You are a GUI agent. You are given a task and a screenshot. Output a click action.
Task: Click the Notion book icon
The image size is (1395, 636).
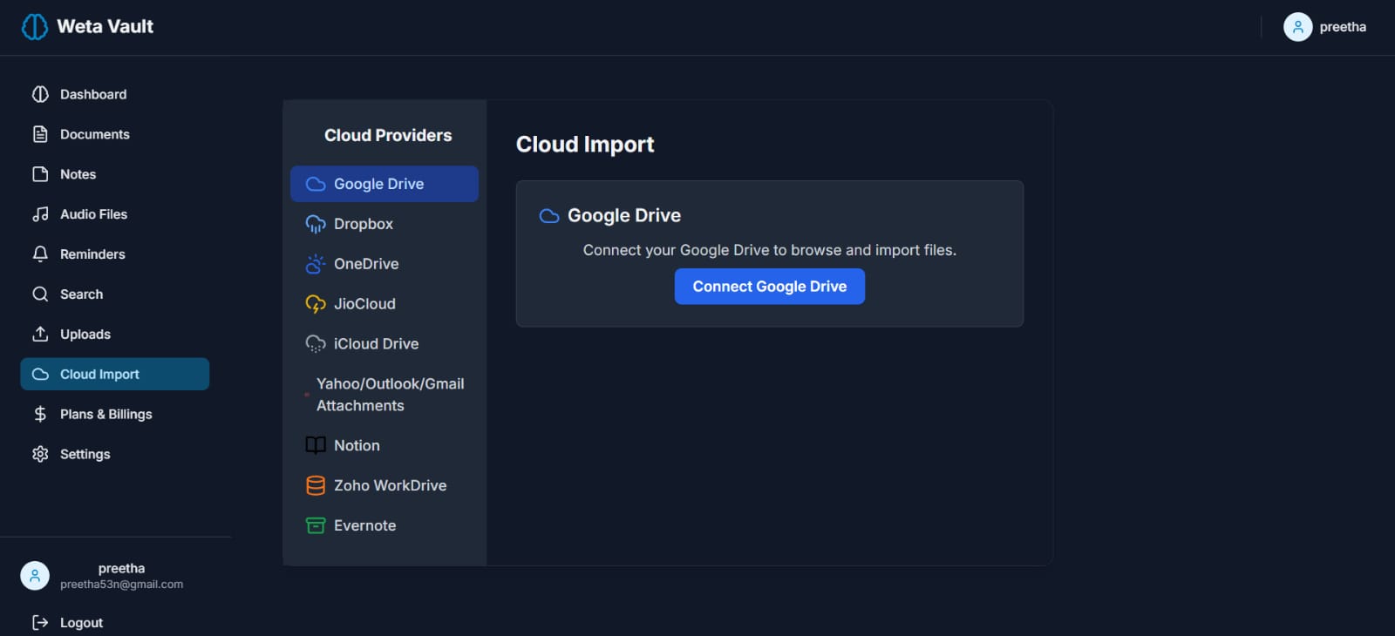(316, 446)
